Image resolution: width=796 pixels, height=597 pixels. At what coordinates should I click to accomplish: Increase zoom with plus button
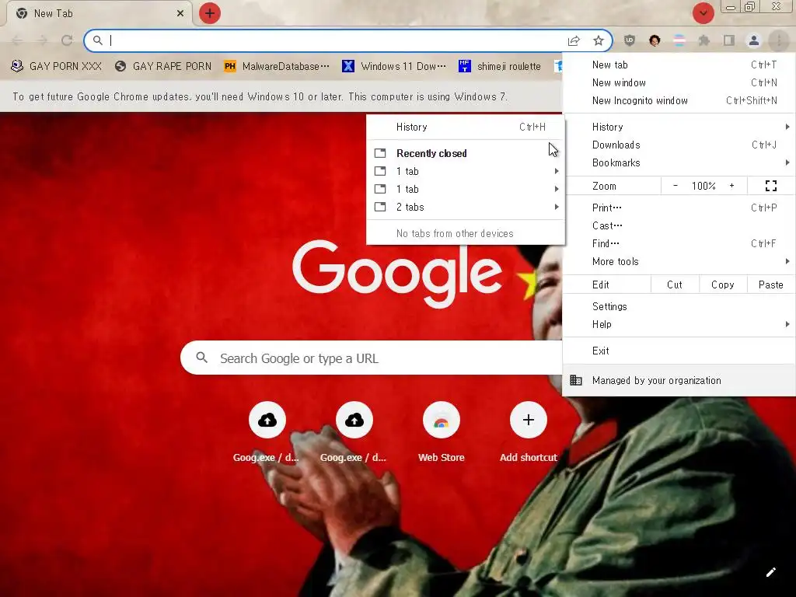point(731,186)
